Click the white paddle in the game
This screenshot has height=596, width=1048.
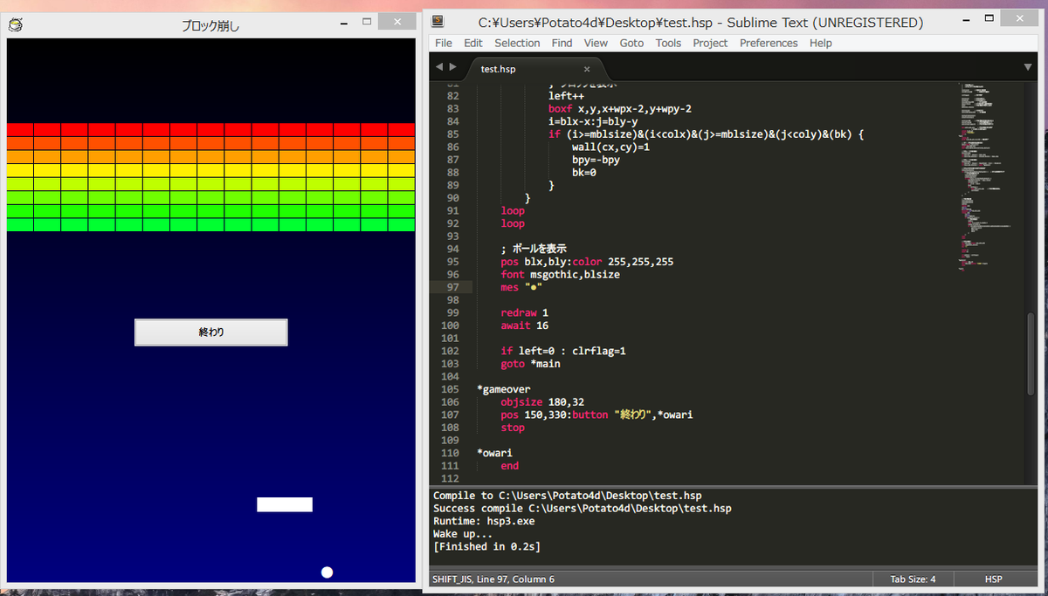(285, 504)
